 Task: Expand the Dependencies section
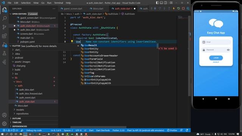pyautogui.click(x=20, y=126)
